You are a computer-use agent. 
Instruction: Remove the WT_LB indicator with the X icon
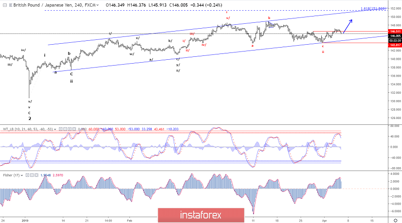[74, 129]
